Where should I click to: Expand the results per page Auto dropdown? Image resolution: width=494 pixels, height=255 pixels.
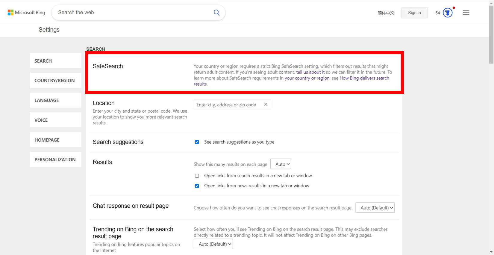(x=281, y=164)
